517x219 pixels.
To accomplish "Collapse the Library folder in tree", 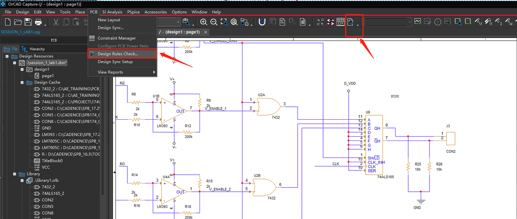I will point(14,174).
